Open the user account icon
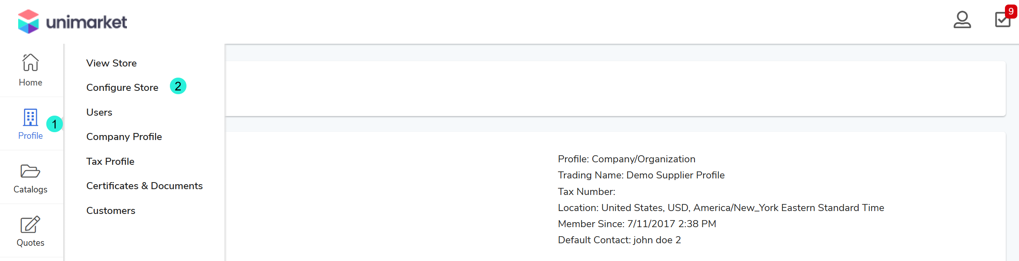1019x261 pixels. point(962,19)
